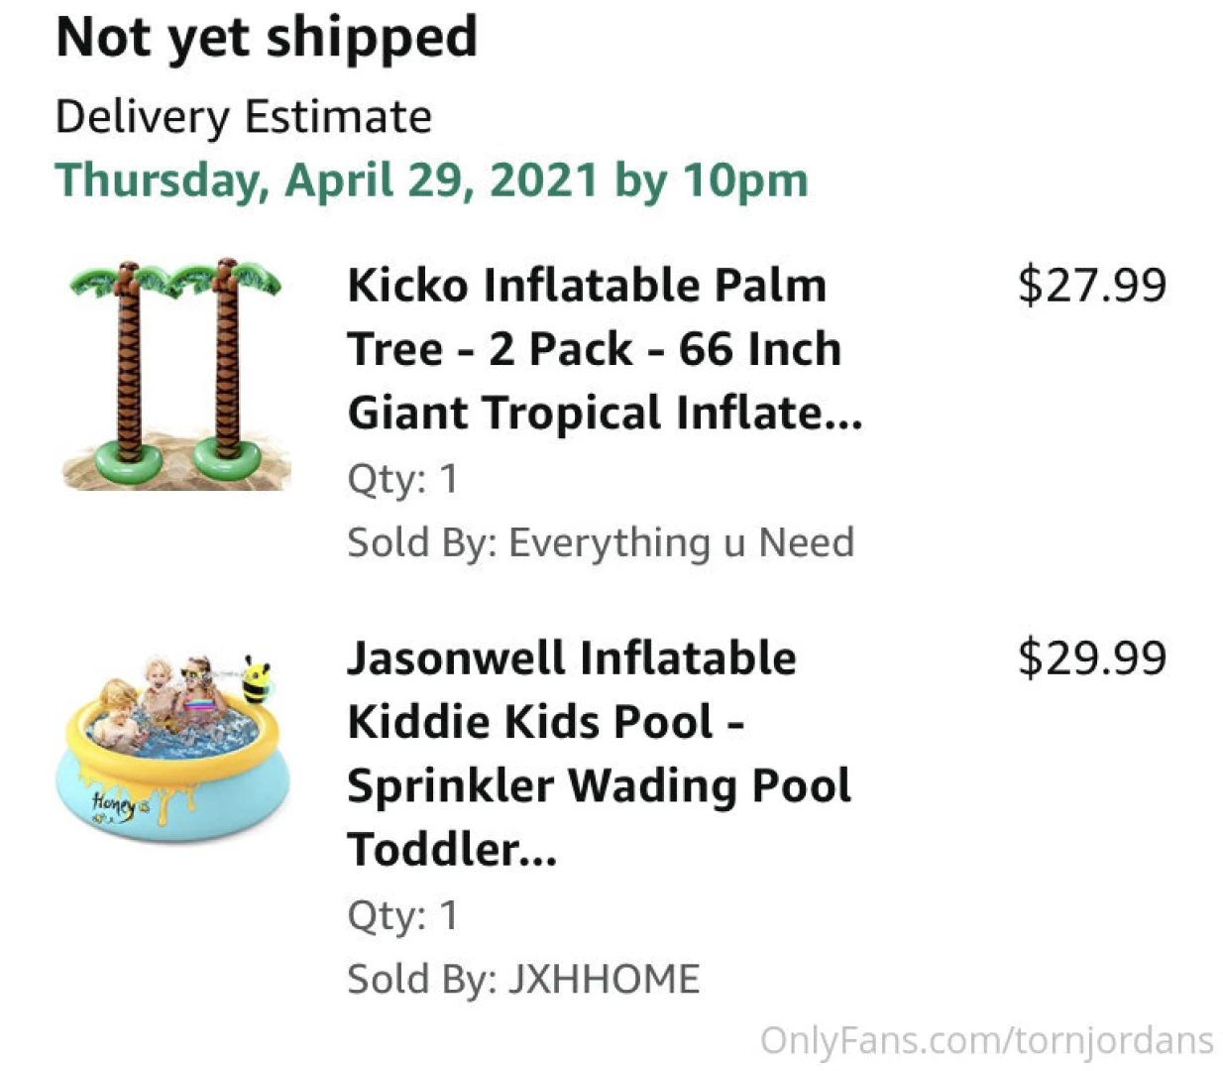Select the $27.99 price
Screen dimensions: 1223x1071
(1092, 286)
